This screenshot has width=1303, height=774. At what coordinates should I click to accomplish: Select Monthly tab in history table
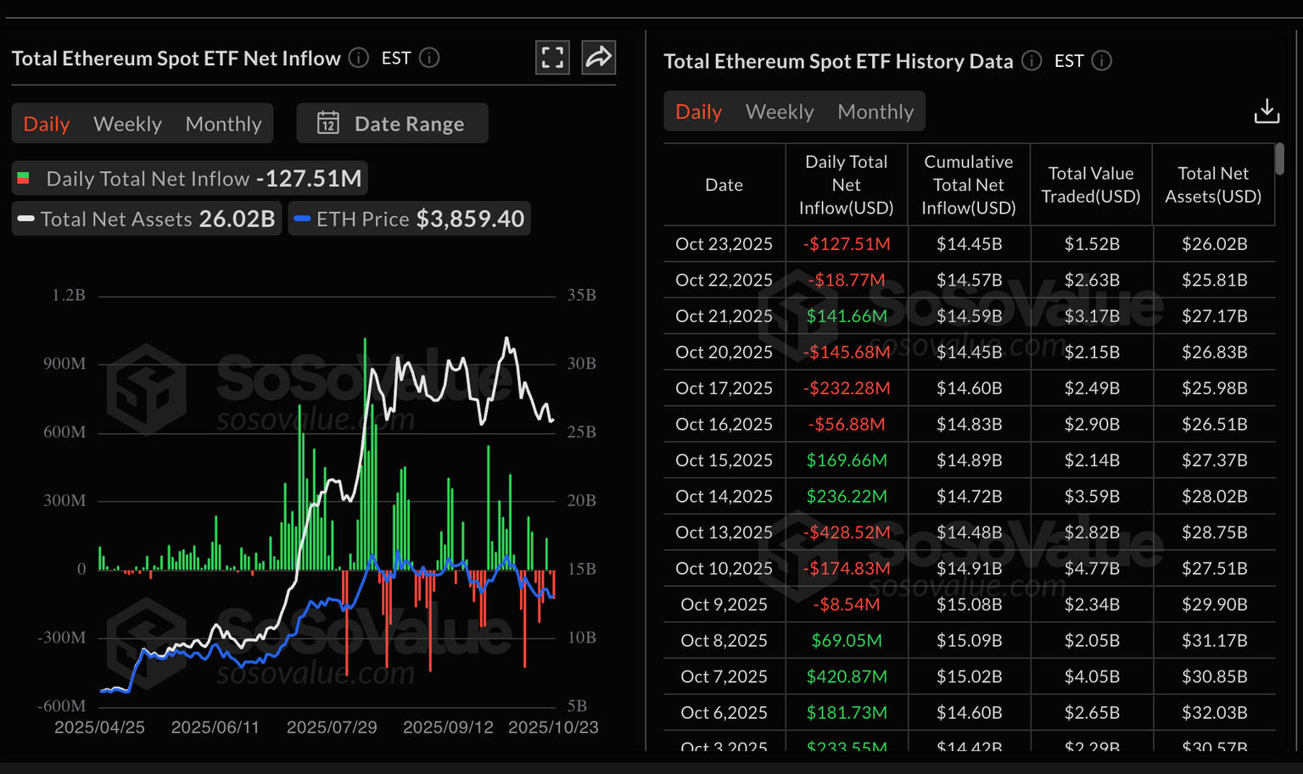pos(875,112)
